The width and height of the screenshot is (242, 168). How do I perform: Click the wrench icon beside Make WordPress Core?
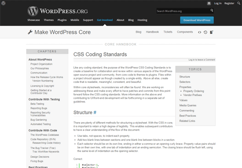point(30,32)
